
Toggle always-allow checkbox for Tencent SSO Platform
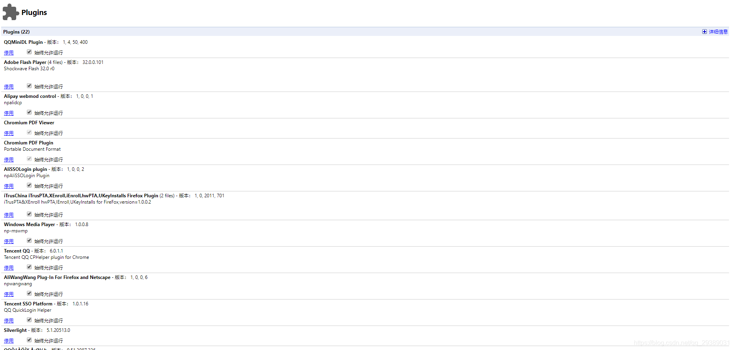coord(29,320)
